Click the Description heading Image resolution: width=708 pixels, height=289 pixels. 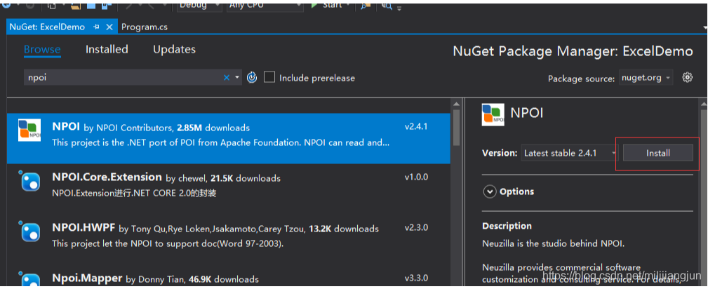(x=507, y=226)
